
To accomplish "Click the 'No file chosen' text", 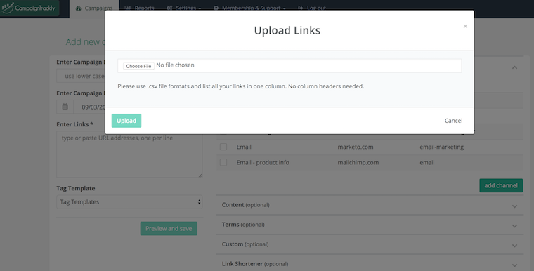I will (175, 65).
